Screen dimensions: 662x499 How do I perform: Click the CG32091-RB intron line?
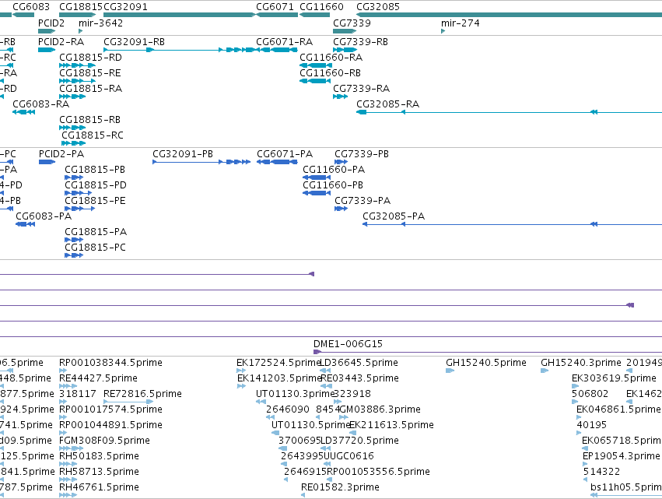click(186, 50)
